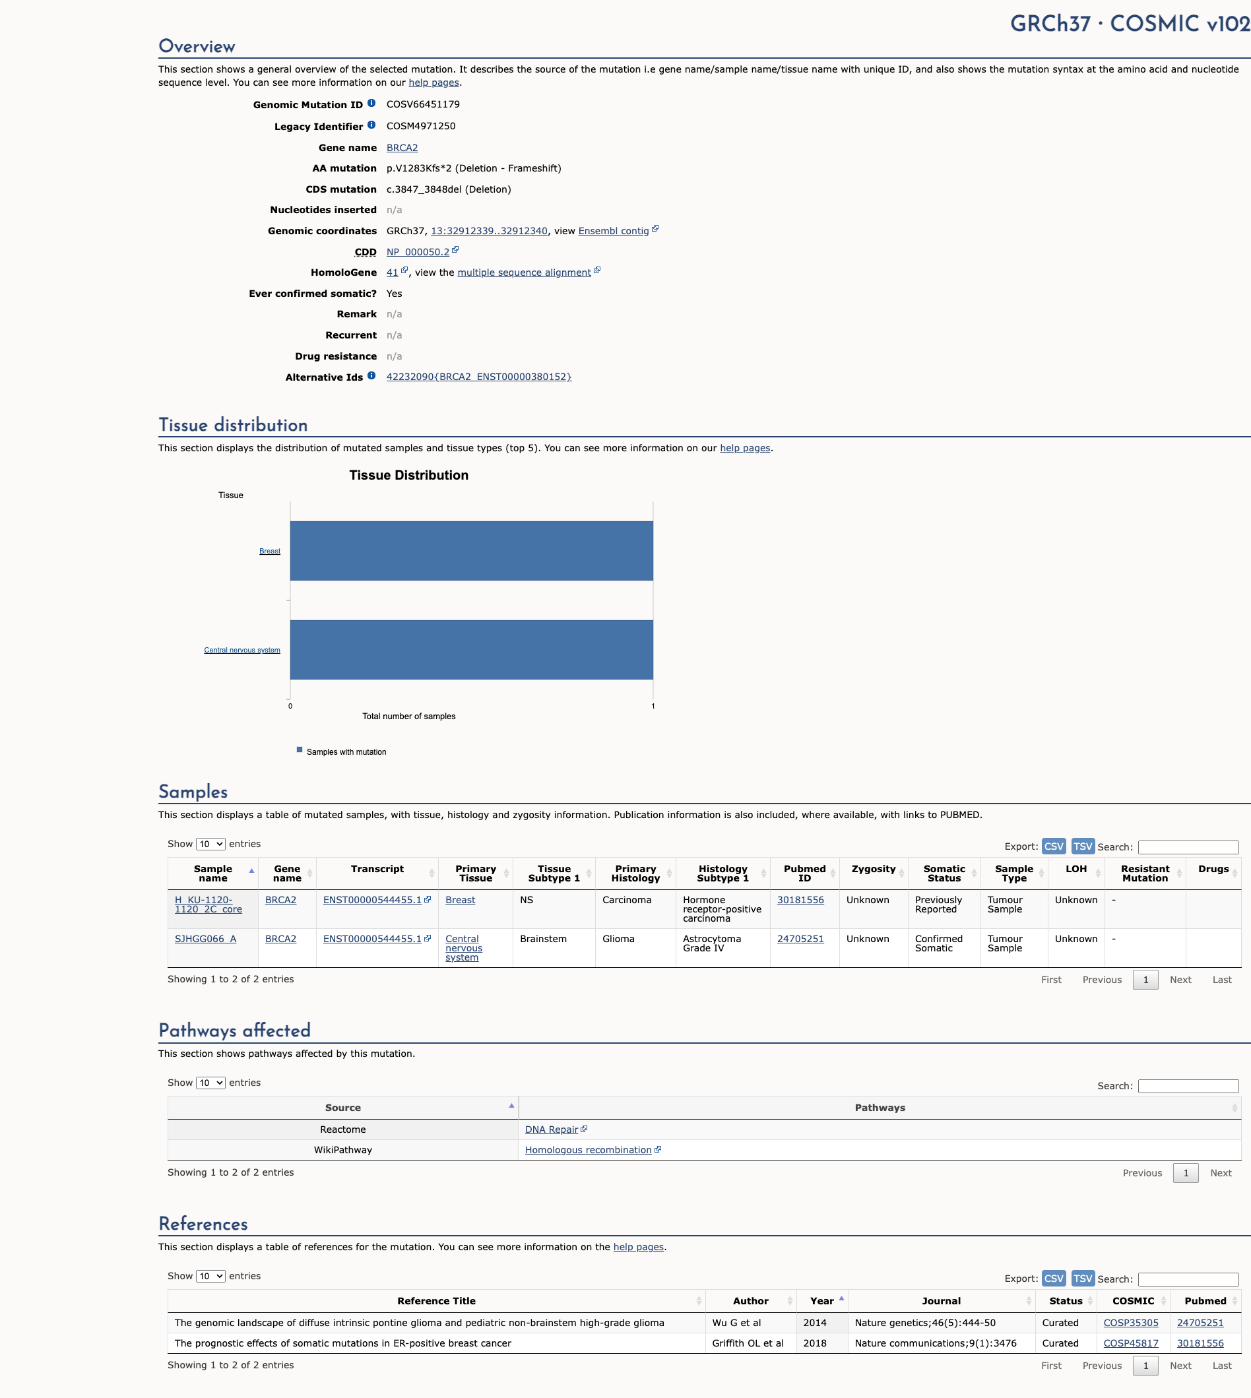Sort References table by Author
Viewport: 1251px width, 1398px height.
751,1301
